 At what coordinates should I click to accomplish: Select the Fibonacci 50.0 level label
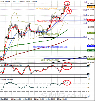(85, 19)
